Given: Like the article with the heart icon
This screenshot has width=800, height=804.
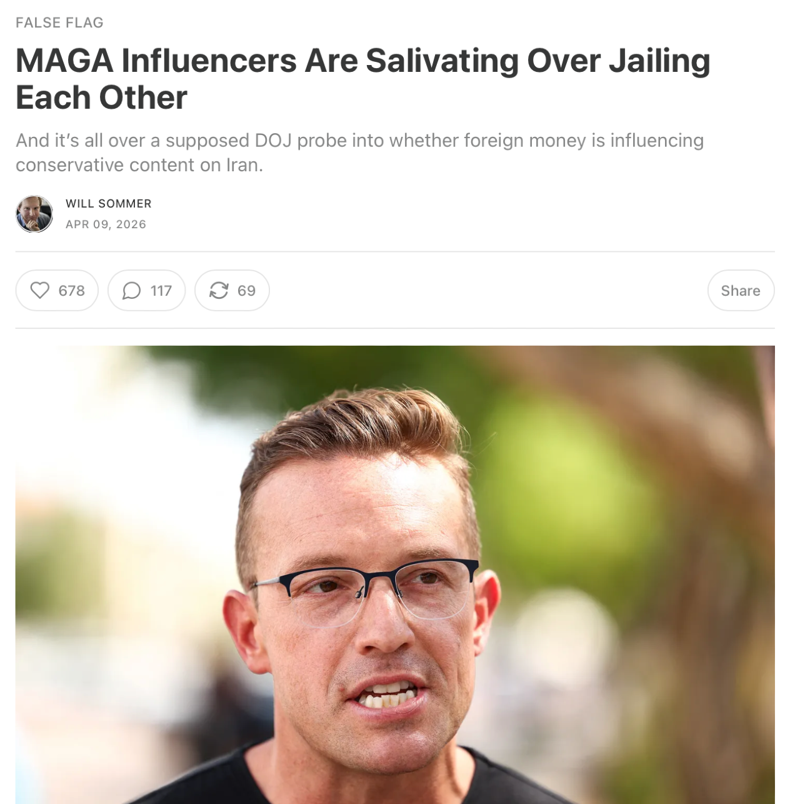Looking at the screenshot, I should click(x=40, y=290).
